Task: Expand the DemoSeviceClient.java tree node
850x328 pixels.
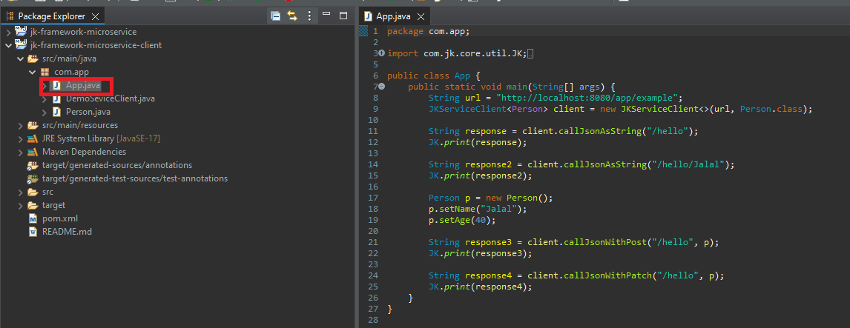Action: coord(45,99)
